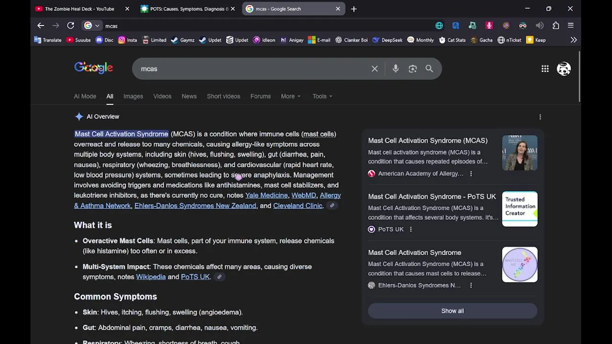Image resolution: width=612 pixels, height=344 pixels.
Task: Reload the current page
Action: 71,26
